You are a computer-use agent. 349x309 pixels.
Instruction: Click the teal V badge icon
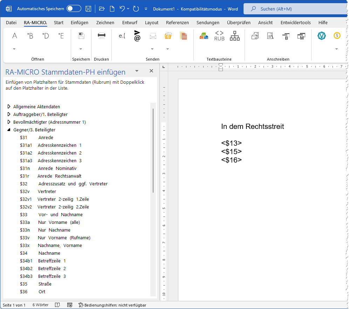click(x=321, y=36)
